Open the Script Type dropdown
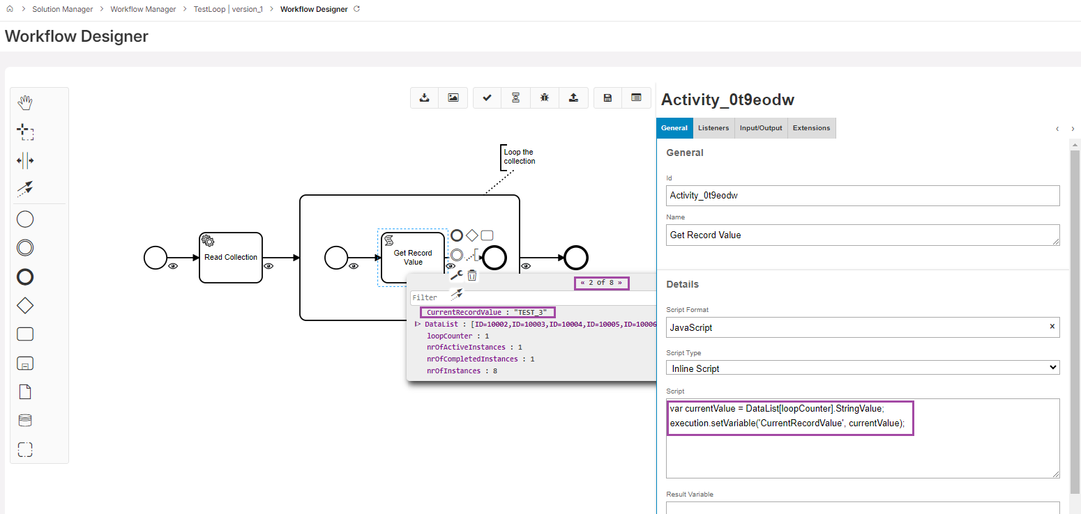The width and height of the screenshot is (1081, 514). (863, 368)
